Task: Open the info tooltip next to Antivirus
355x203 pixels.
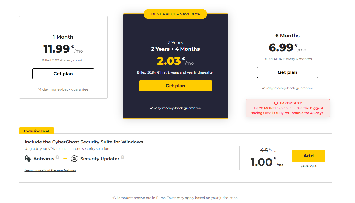Action: click(57, 157)
